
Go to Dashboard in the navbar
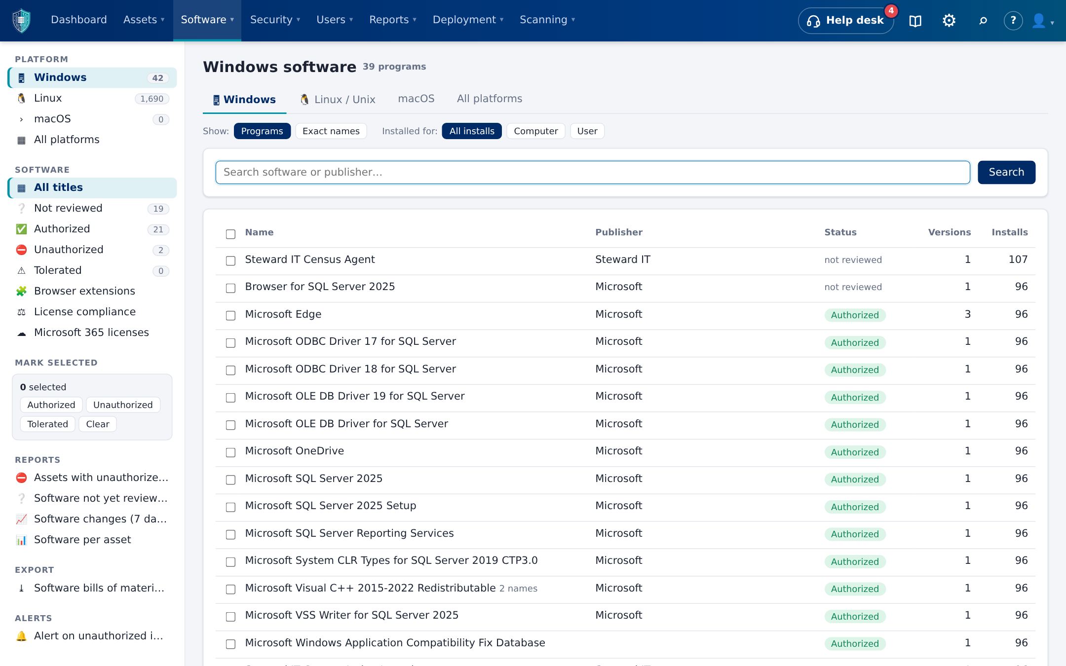[79, 20]
